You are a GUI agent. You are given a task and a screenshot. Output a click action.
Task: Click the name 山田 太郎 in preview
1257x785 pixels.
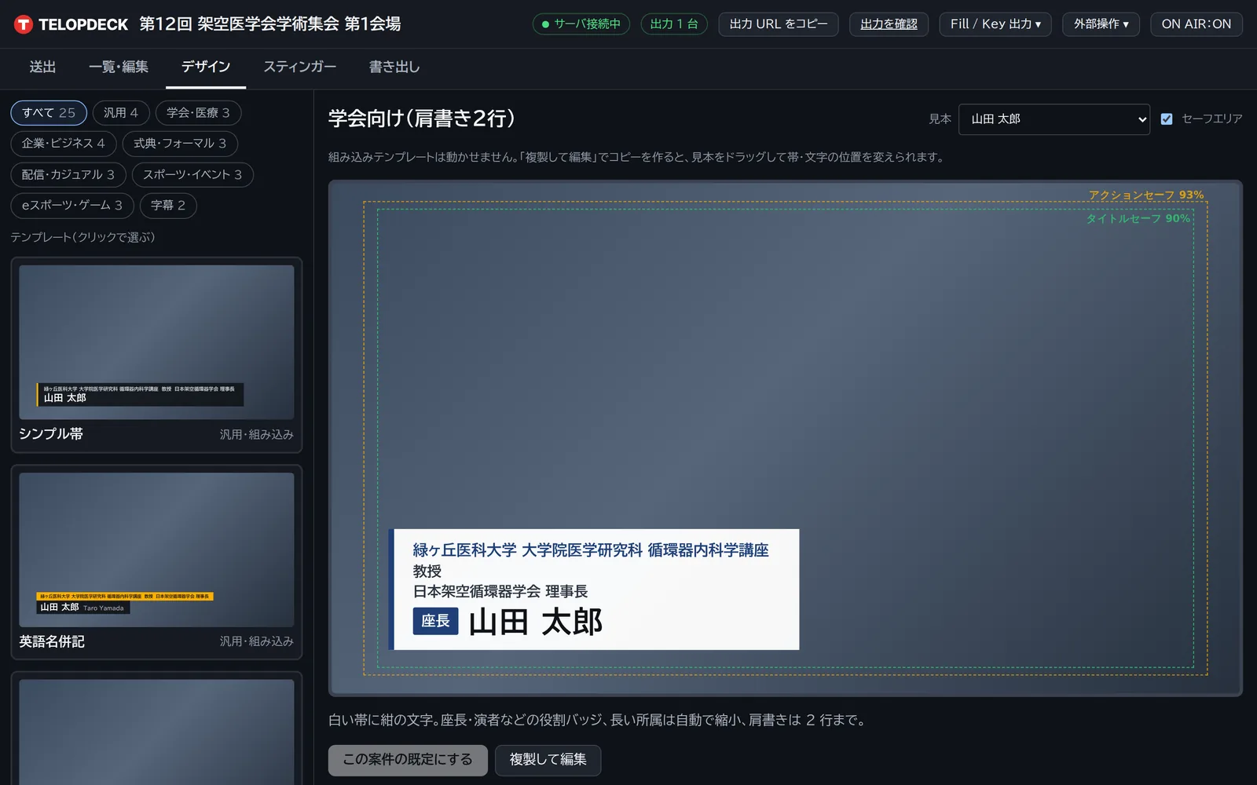[x=536, y=623]
